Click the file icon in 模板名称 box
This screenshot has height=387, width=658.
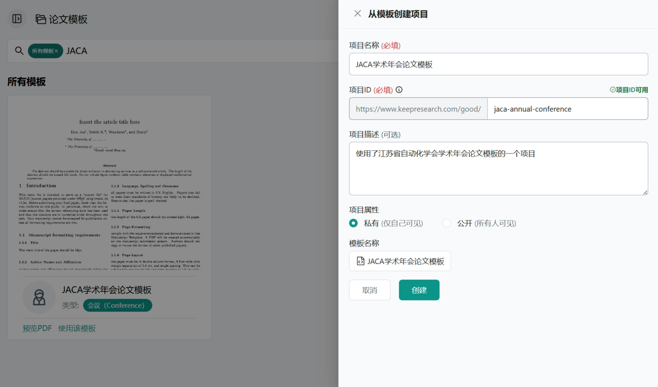pyautogui.click(x=360, y=261)
